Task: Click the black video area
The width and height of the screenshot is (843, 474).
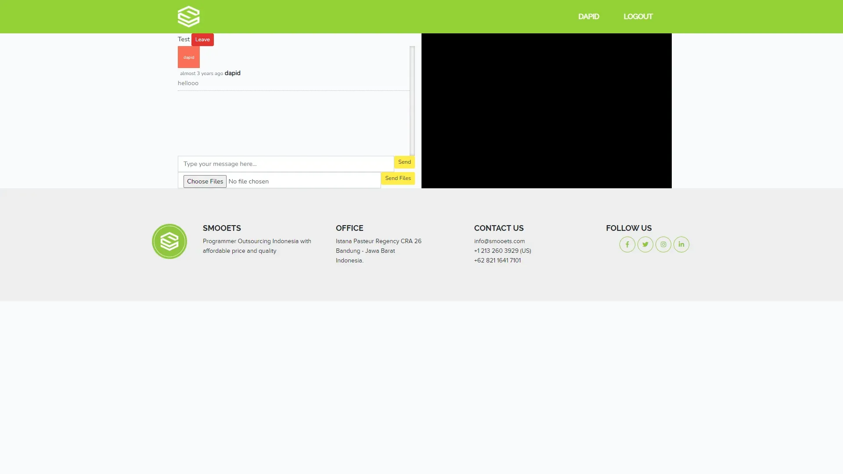Action: coord(546,111)
